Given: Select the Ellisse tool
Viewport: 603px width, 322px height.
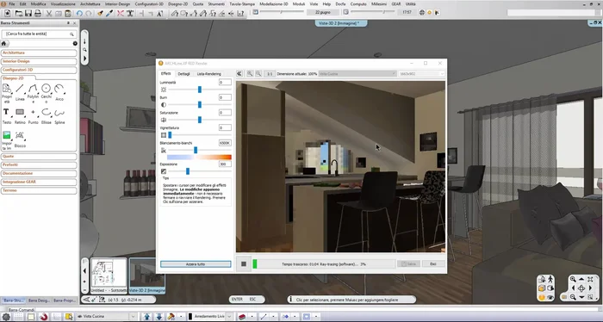Looking at the screenshot, I should [x=47, y=116].
